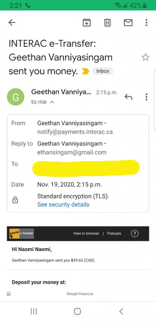The height and width of the screenshot is (322, 156).
Task: Open the green G sender avatar
Action: (16, 97)
